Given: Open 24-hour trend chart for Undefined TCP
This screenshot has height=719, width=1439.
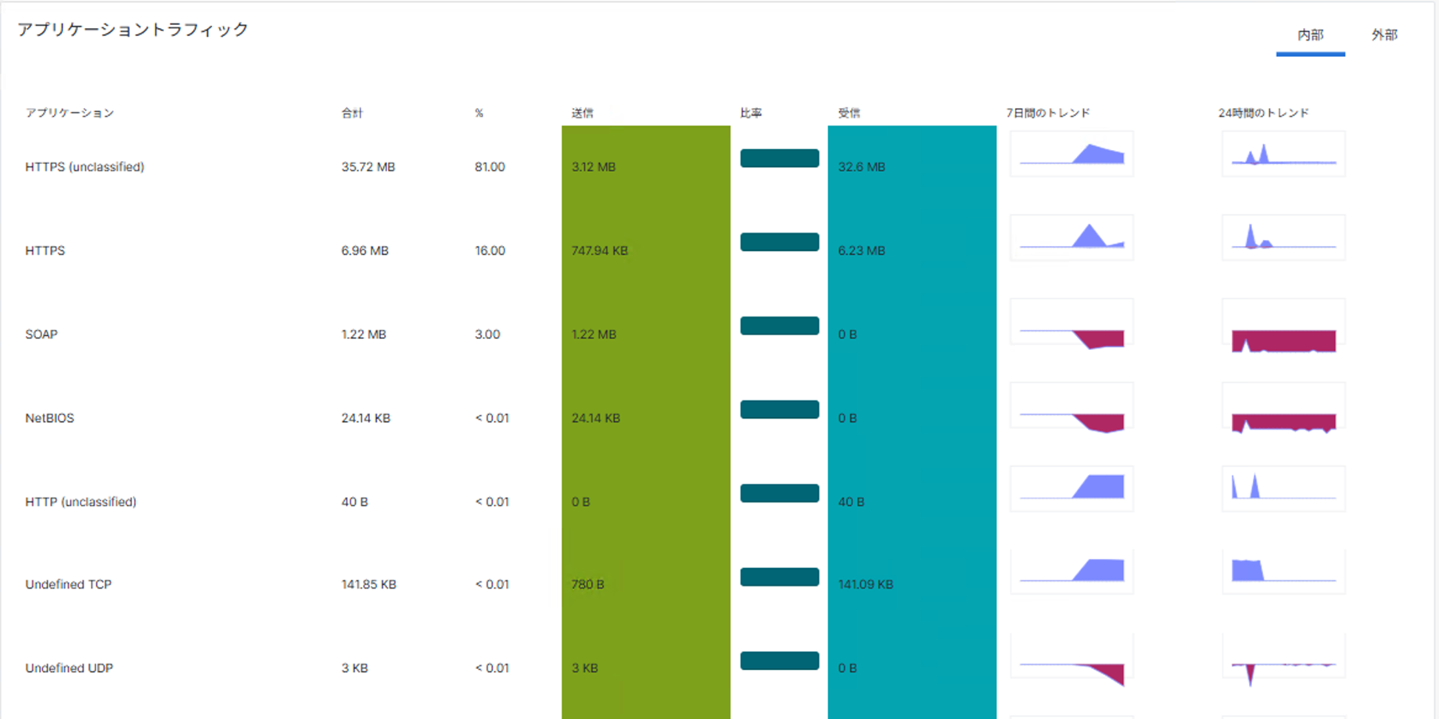Looking at the screenshot, I should 1283,571.
